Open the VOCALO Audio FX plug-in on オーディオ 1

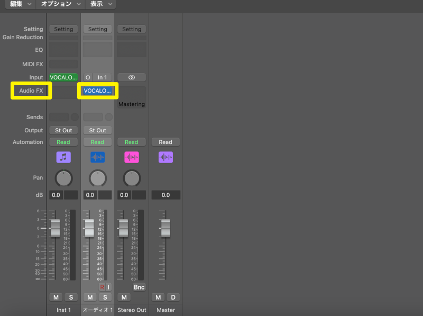(97, 91)
